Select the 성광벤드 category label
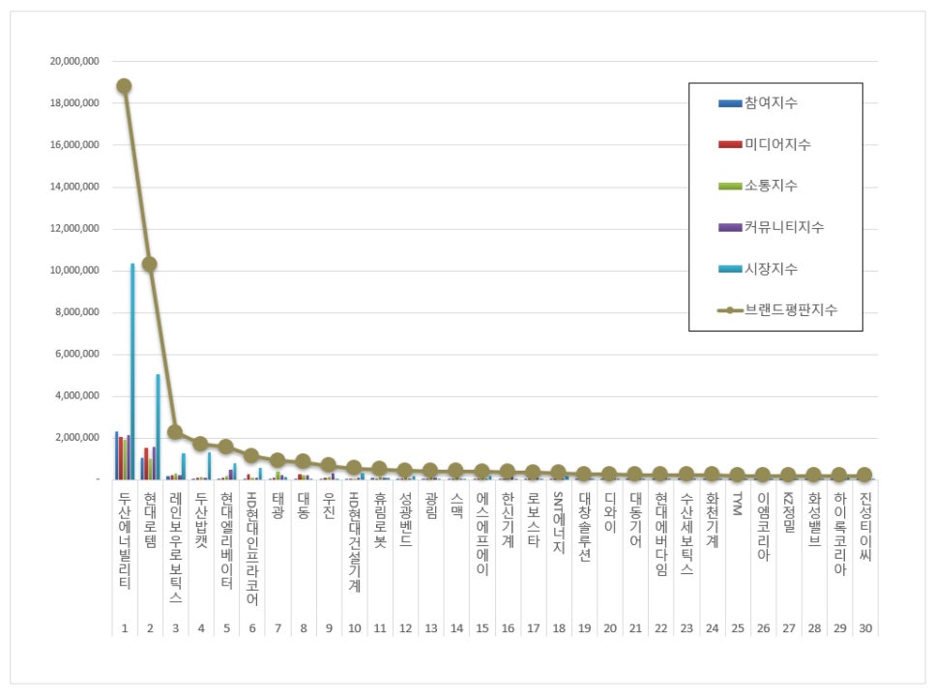 pyautogui.click(x=406, y=520)
